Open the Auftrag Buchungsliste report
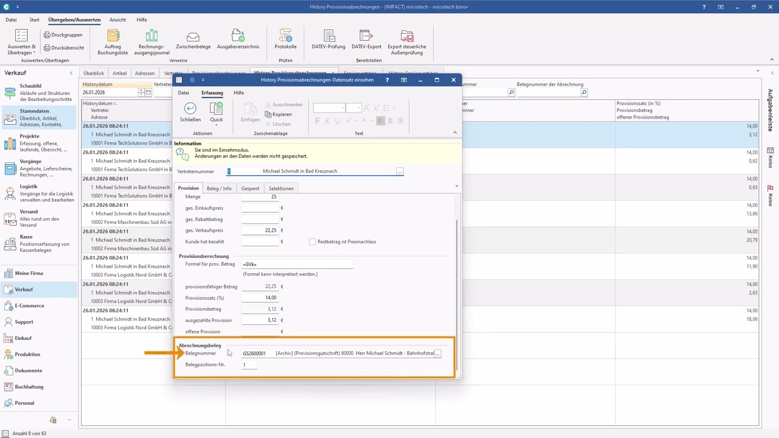The height and width of the screenshot is (438, 779). click(x=113, y=42)
